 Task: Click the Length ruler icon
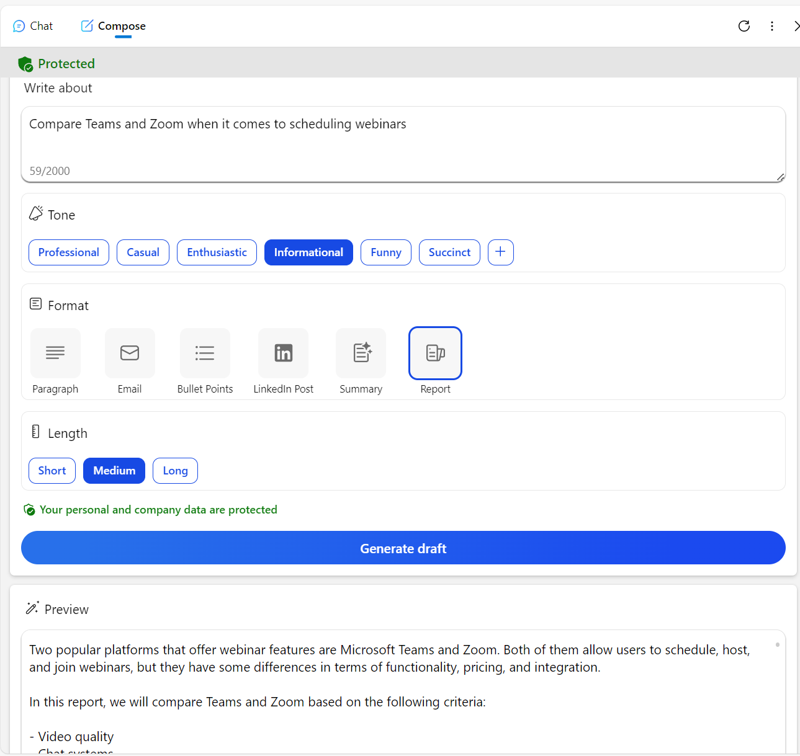point(35,432)
